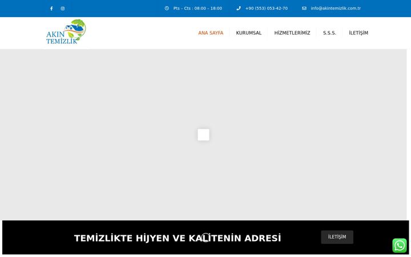This screenshot has width=411, height=257.
Task: Open the Facebook icon link
Action: [51, 9]
